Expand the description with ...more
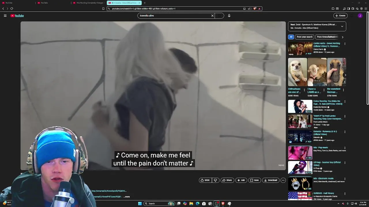Screen dimensions: 369x207 tap(127, 197)
